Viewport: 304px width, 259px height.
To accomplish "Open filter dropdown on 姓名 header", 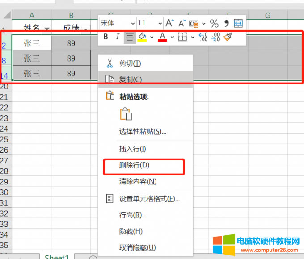I will [47, 29].
